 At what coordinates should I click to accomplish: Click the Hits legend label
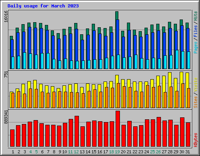196,16
